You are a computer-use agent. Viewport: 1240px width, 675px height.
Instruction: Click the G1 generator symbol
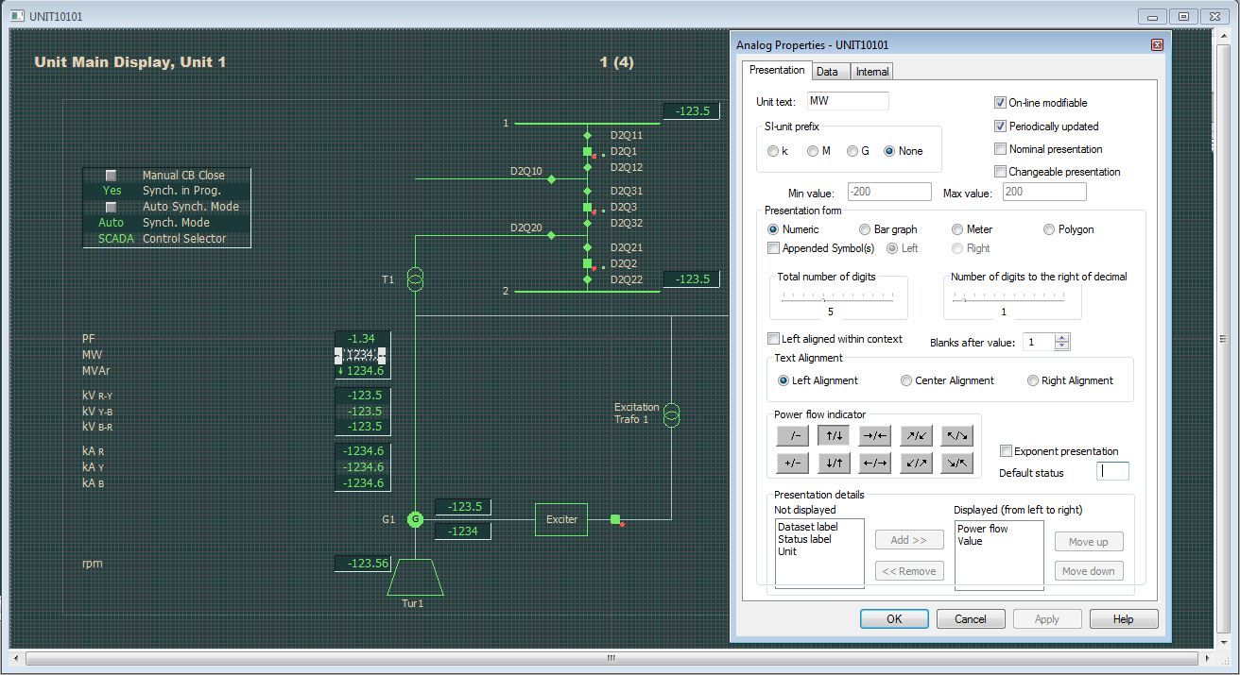coord(414,519)
